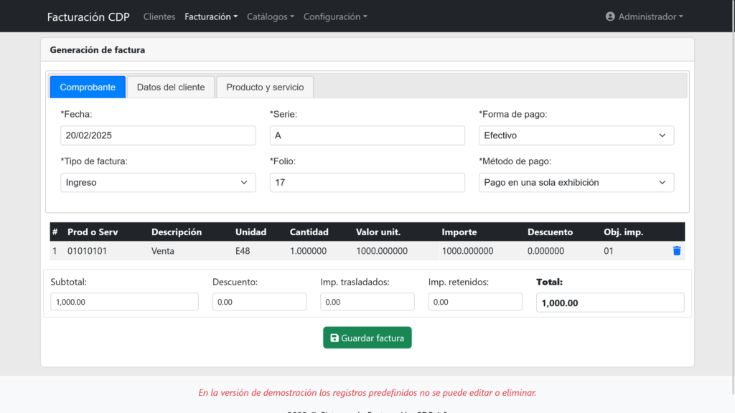
Task: Focus the Fecha date field
Action: (158, 136)
